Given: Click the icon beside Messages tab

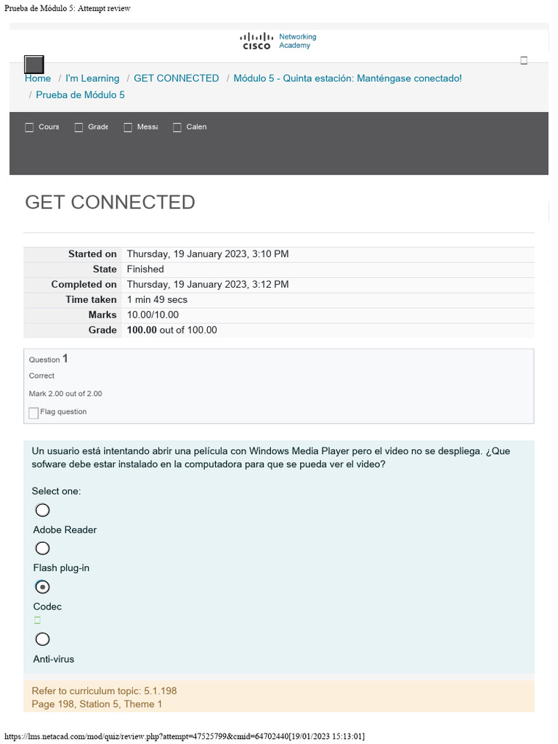Looking at the screenshot, I should click(x=128, y=127).
